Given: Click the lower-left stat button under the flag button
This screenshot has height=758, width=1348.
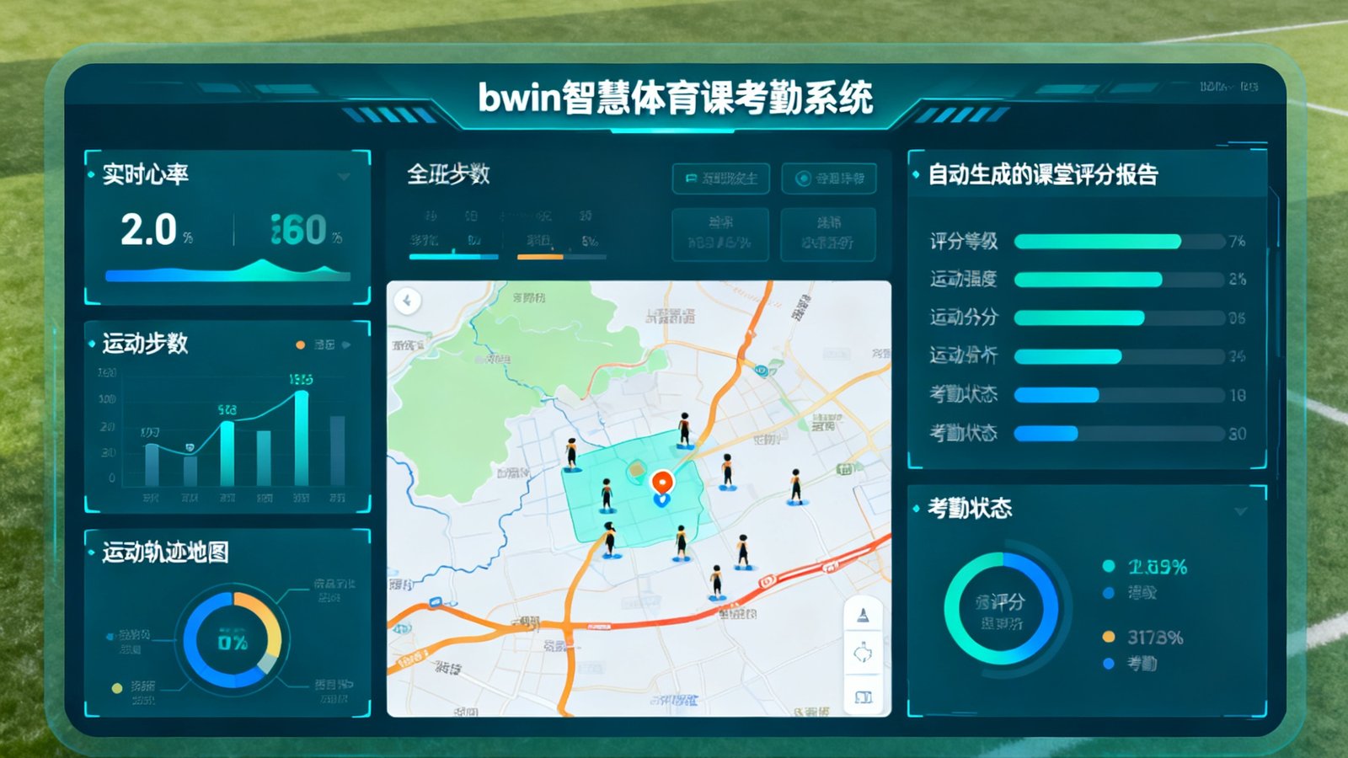Looking at the screenshot, I should 720,233.
